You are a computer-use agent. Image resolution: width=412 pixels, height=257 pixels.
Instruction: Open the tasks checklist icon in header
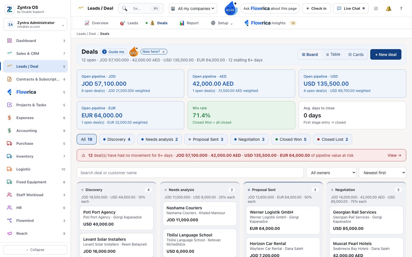tap(376, 9)
